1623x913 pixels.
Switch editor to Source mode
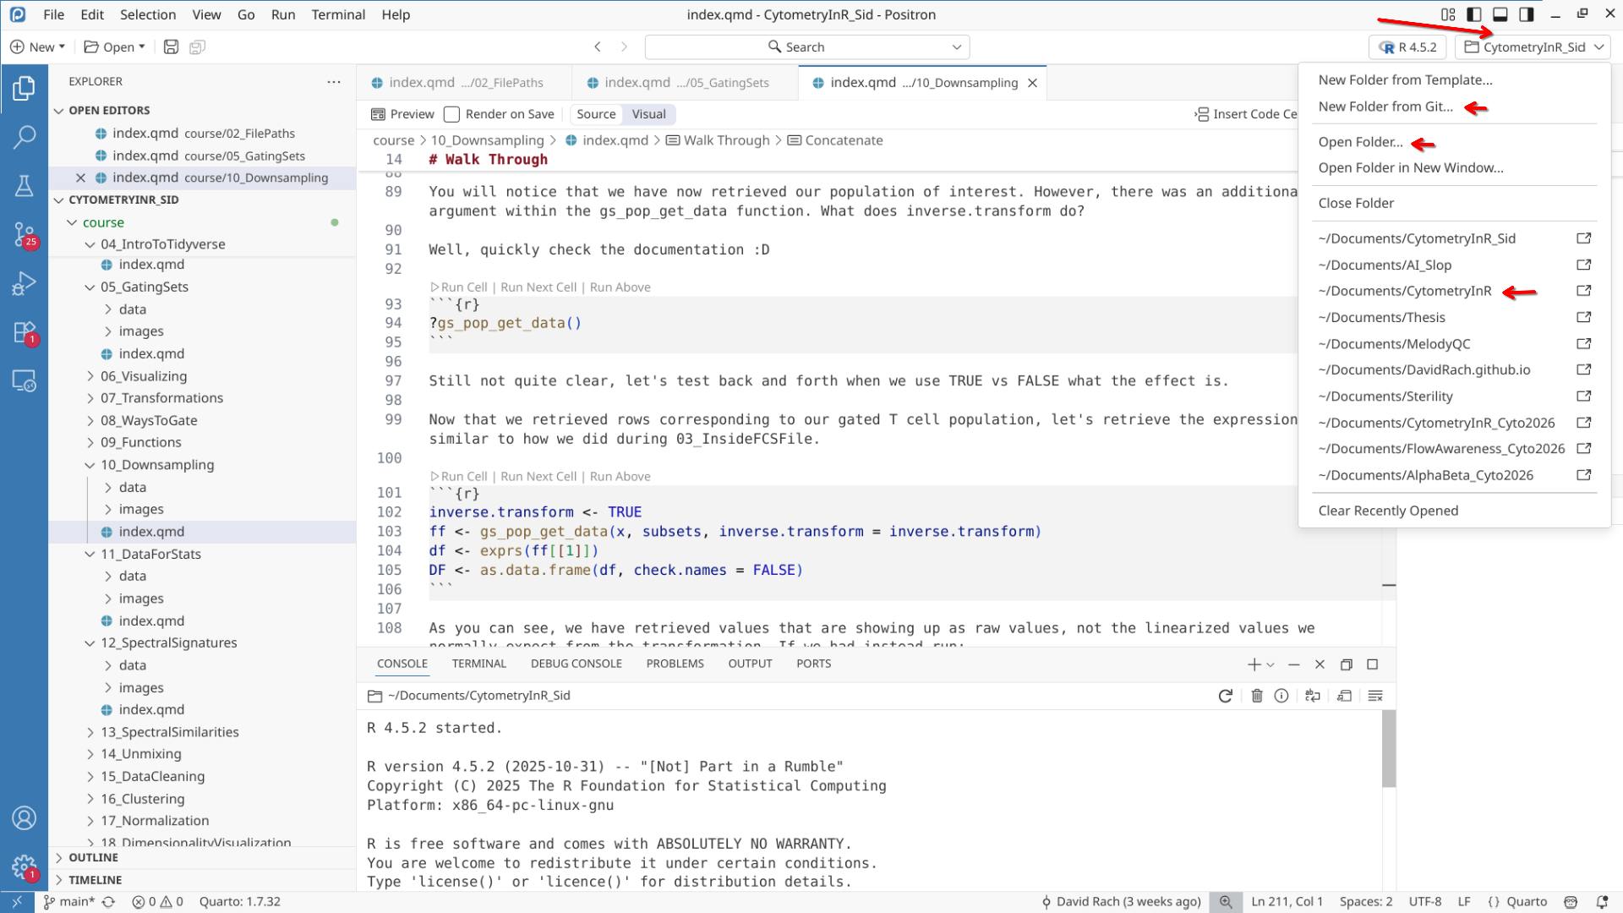596,114
